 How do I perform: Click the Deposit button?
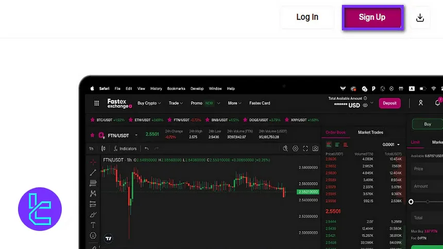[x=389, y=103]
